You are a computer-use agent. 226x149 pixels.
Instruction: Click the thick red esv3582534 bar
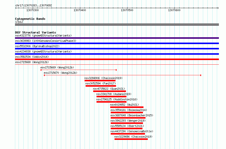click(117, 59)
